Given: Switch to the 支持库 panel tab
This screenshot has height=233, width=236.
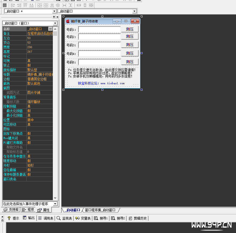Looking at the screenshot, I should coord(11,210).
